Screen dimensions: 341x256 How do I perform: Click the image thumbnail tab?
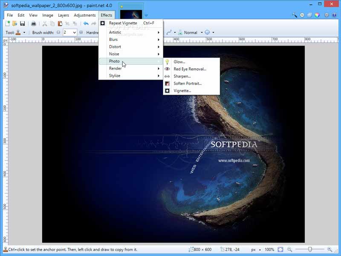(x=131, y=14)
